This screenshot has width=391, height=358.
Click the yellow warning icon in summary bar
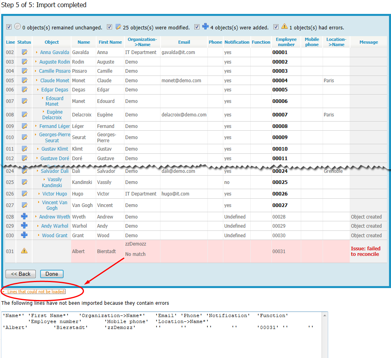285,27
